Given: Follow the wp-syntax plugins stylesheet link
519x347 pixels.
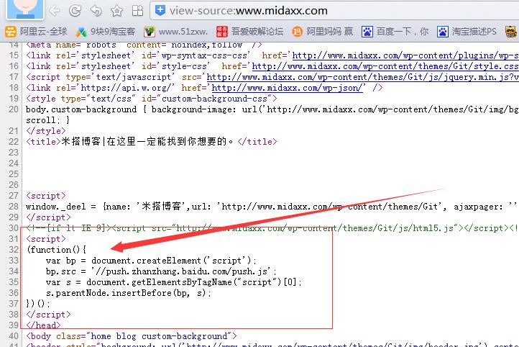Looking at the screenshot, I should [x=405, y=55].
